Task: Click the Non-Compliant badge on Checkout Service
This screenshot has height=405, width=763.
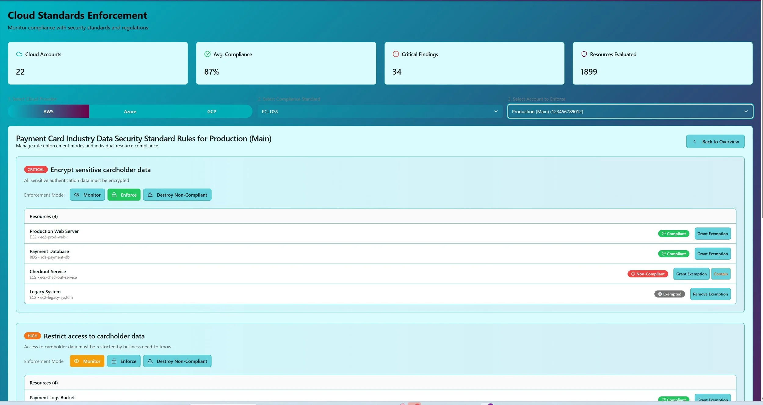Action: click(x=648, y=274)
